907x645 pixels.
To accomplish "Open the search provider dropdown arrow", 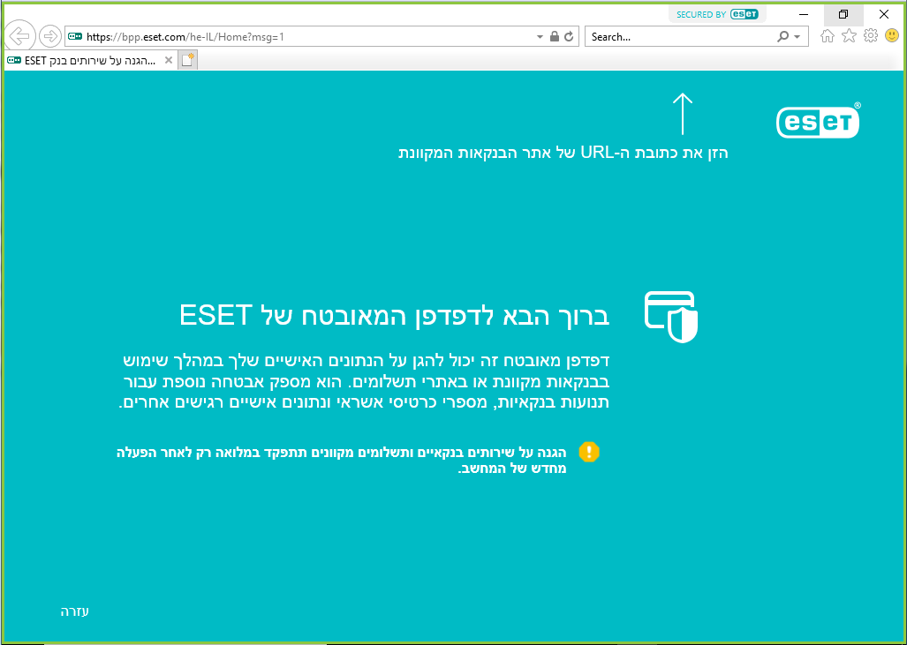I will [797, 36].
